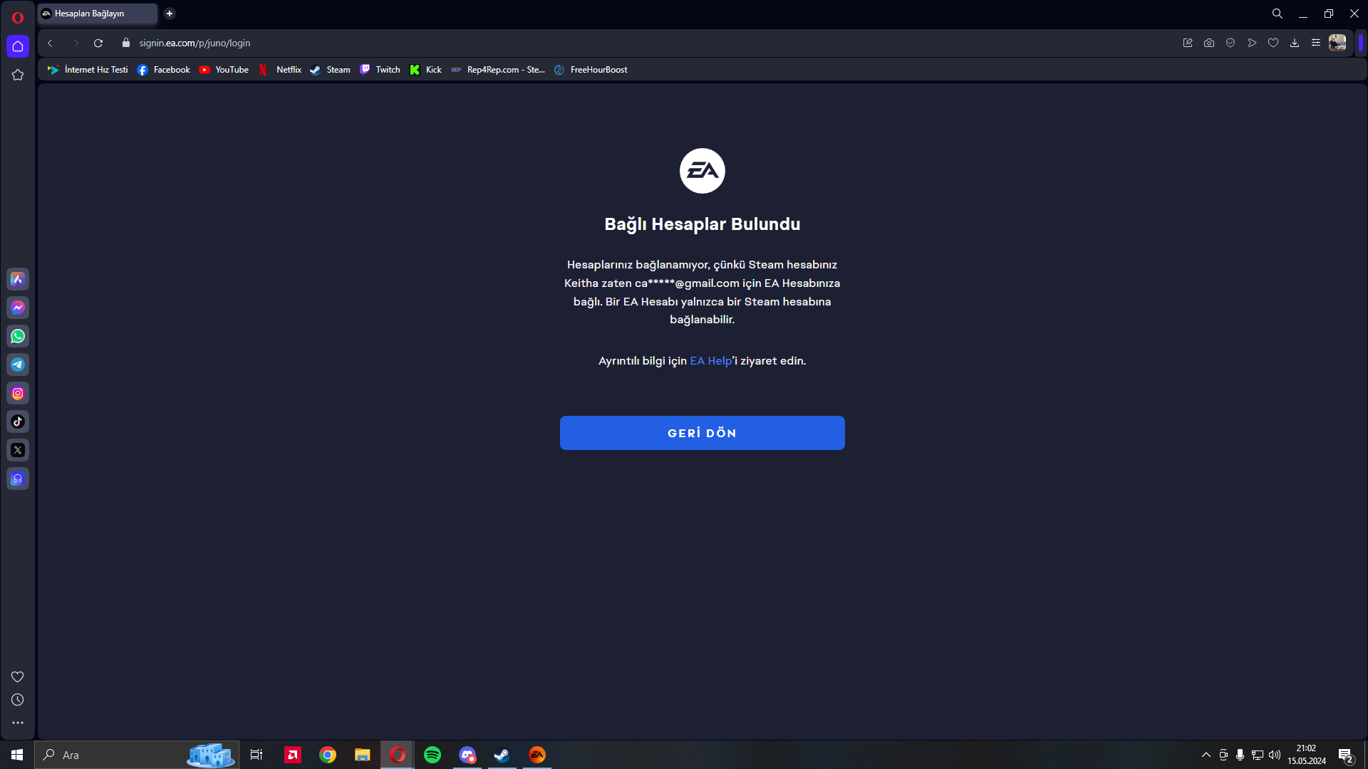The image size is (1368, 769).
Task: Open Easy Setup menu in the toolbar
Action: pyautogui.click(x=1316, y=43)
